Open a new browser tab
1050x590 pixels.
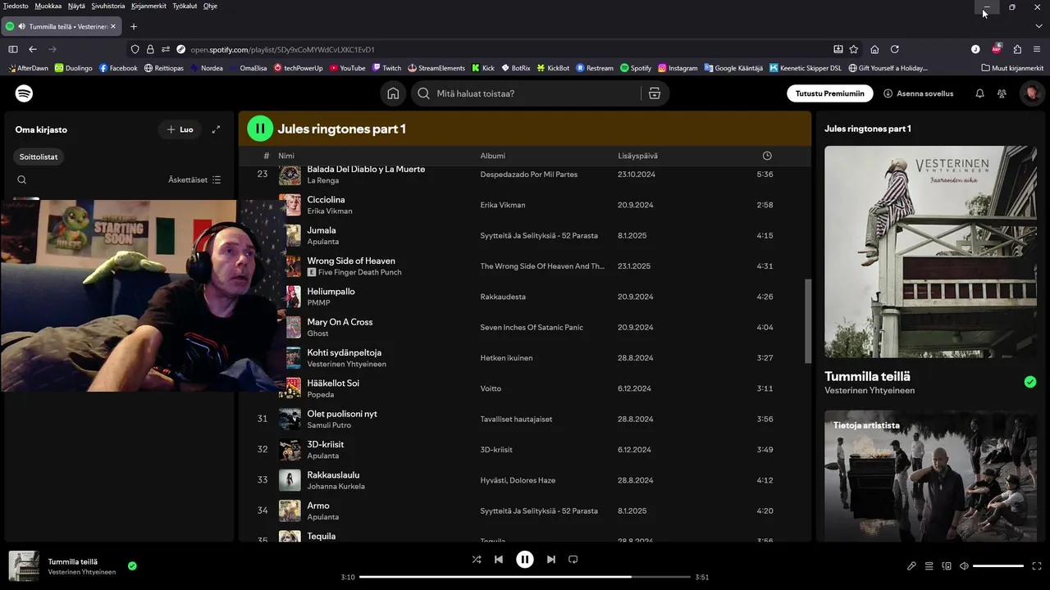click(134, 26)
